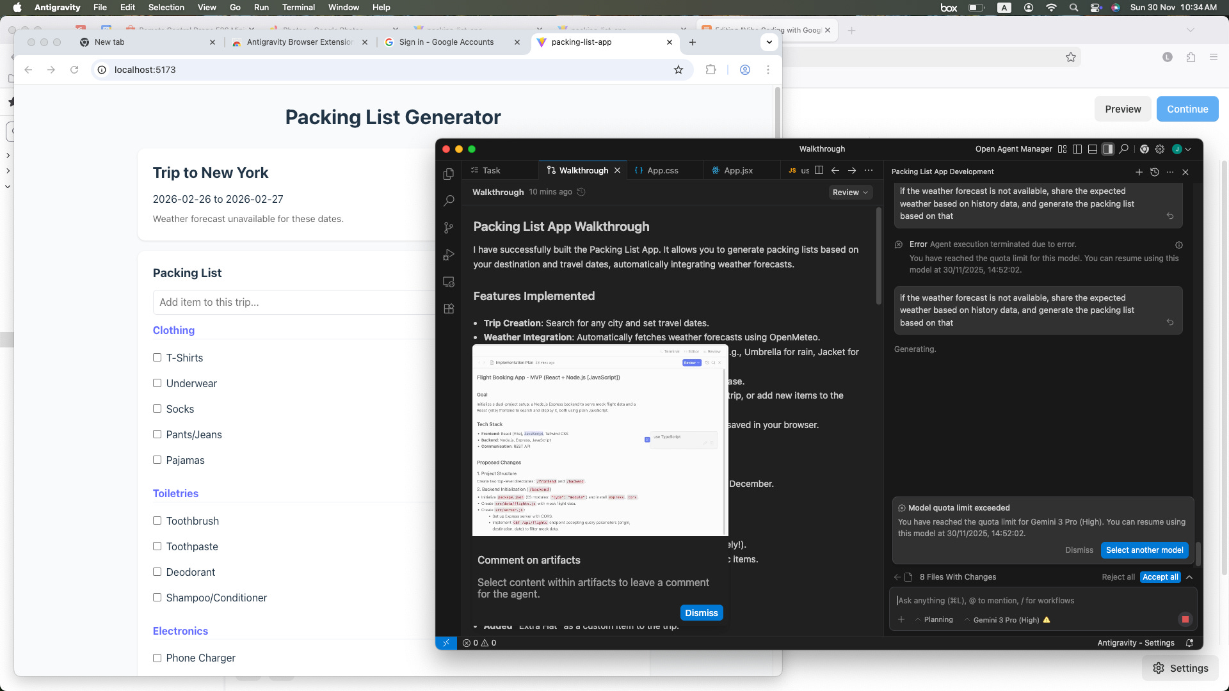This screenshot has height=691, width=1229.
Task: Open the Review dropdown in Walkthrough
Action: (850, 193)
